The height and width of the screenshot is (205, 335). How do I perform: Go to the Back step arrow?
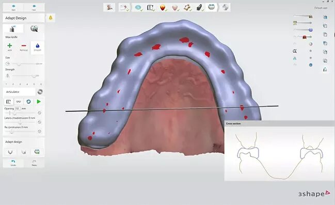13,7
